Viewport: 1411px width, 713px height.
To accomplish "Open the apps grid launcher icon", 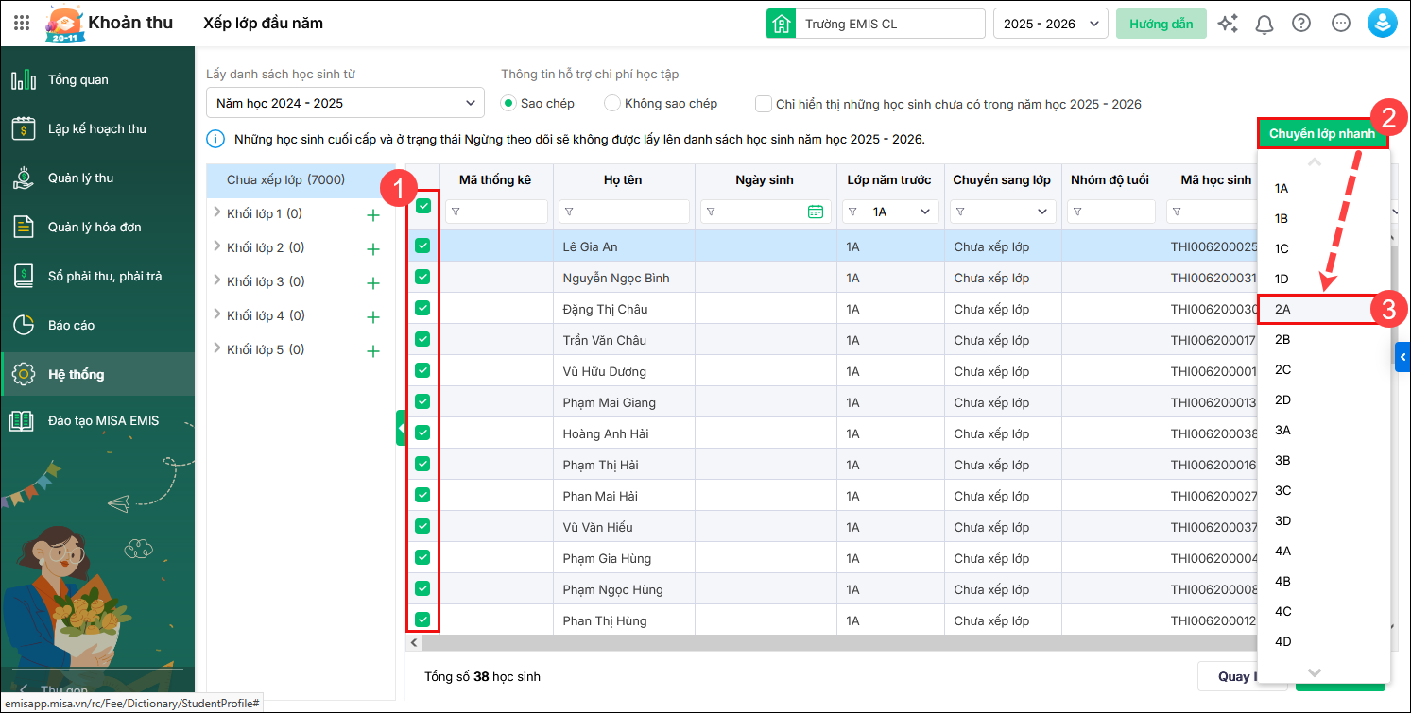I will (23, 24).
